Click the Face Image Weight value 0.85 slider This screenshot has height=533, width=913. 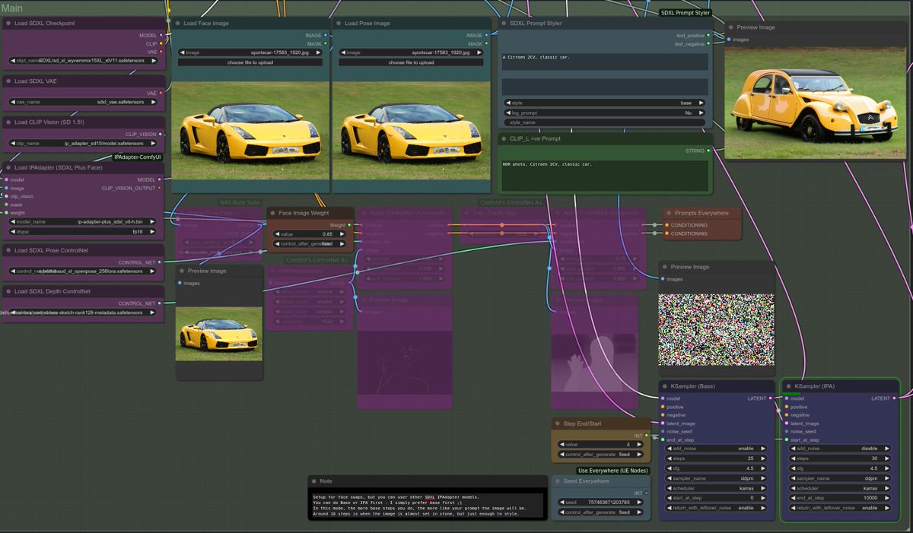(310, 234)
